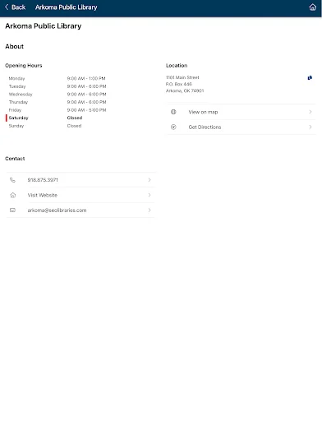Select the Arkoma, OK zip code line
The height and width of the screenshot is (421, 322).
tap(185, 90)
